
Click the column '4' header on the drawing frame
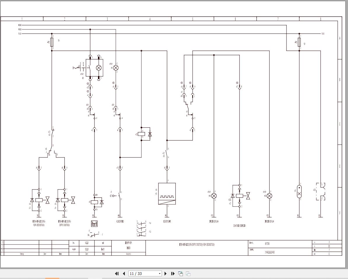pyautogui.click(x=150, y=19)
